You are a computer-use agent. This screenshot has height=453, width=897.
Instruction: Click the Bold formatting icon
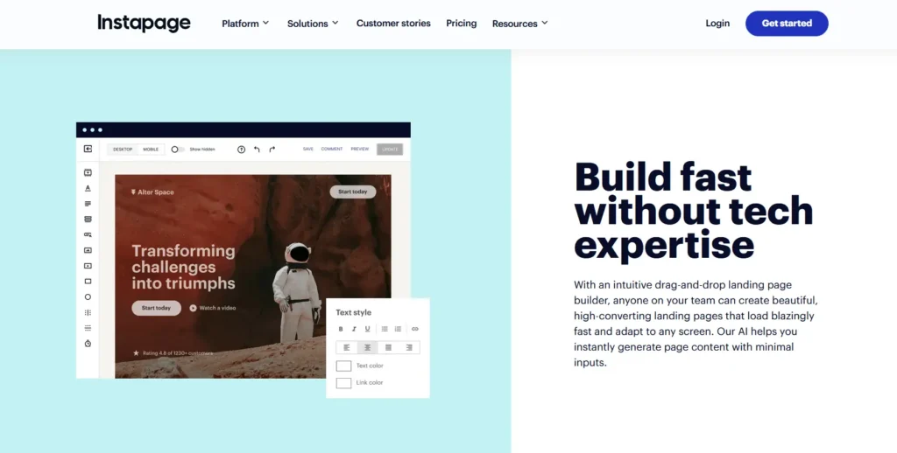[x=341, y=329]
